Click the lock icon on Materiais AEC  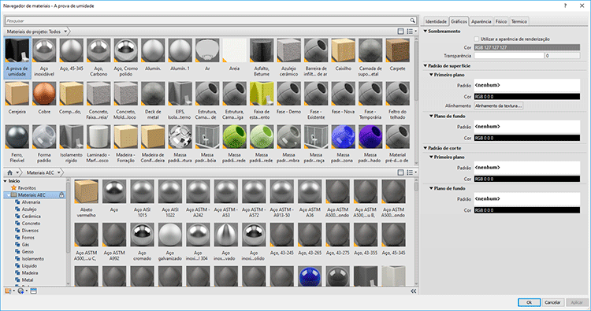pos(61,195)
